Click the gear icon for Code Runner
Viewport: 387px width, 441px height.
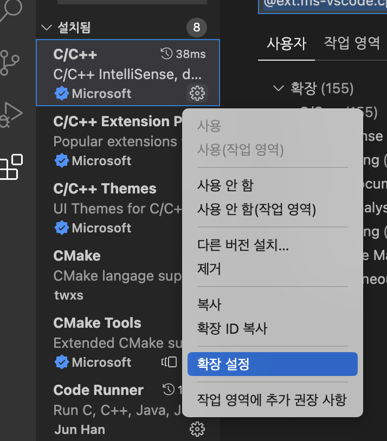point(197,429)
